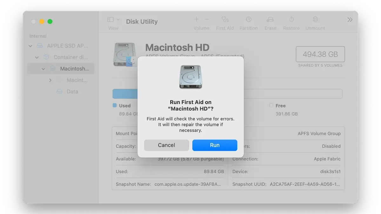Click the green zoom window button
The height and width of the screenshot is (214, 381).
click(50, 22)
